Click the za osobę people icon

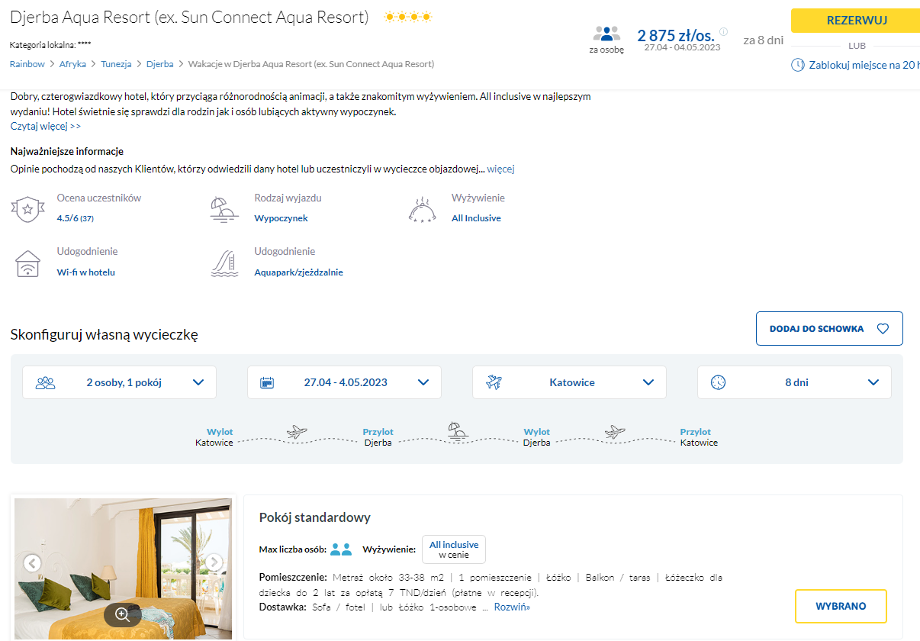pyautogui.click(x=606, y=34)
